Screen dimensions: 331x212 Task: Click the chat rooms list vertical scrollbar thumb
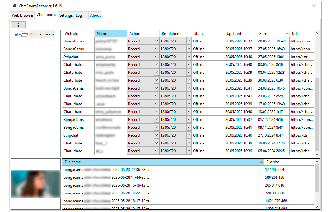coord(317,115)
